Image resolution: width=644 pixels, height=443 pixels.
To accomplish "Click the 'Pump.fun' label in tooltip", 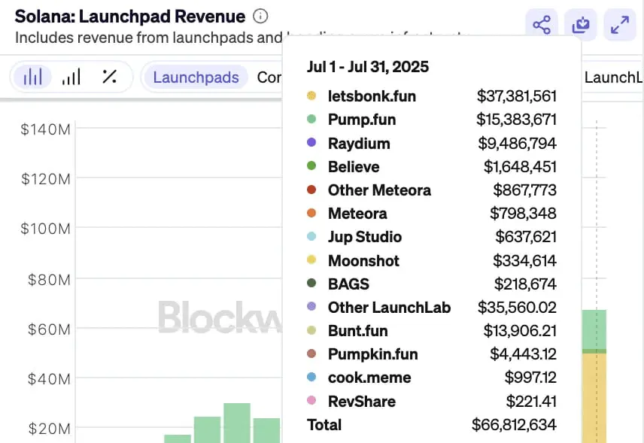I will coord(362,120).
